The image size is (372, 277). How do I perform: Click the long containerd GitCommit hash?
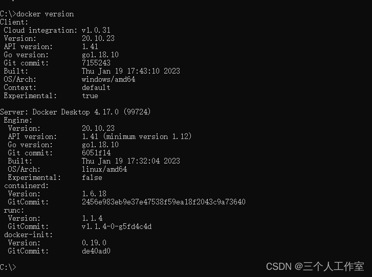164,202
